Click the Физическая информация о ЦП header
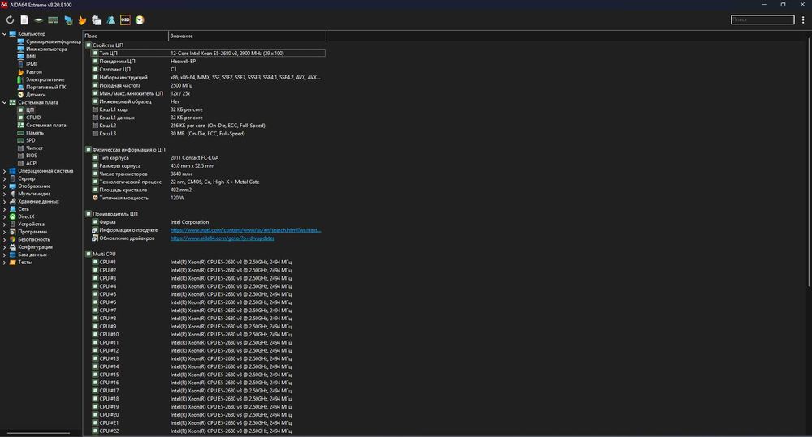 (129, 149)
